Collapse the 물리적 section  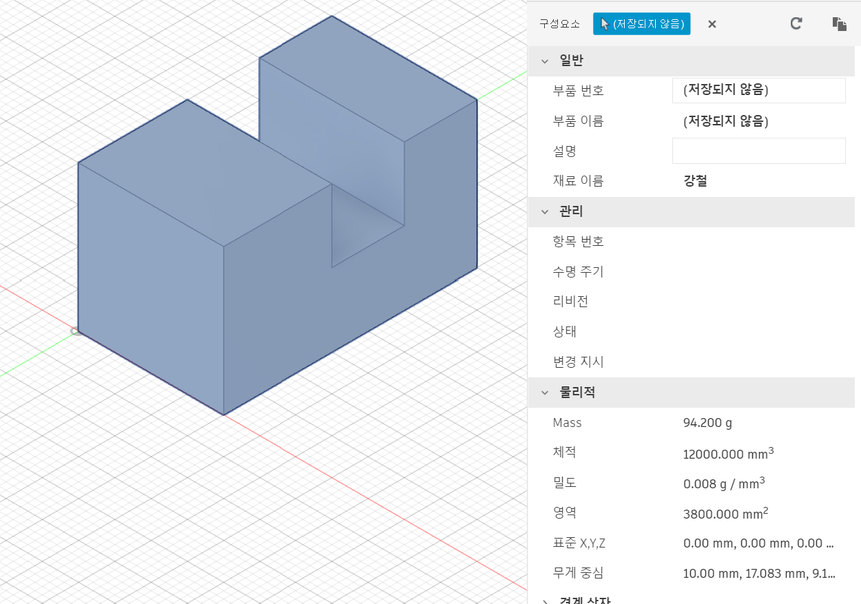tap(545, 393)
